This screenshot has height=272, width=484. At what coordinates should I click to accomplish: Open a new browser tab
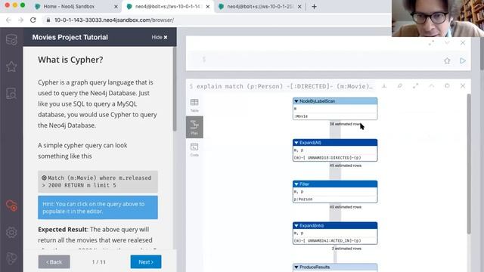314,7
